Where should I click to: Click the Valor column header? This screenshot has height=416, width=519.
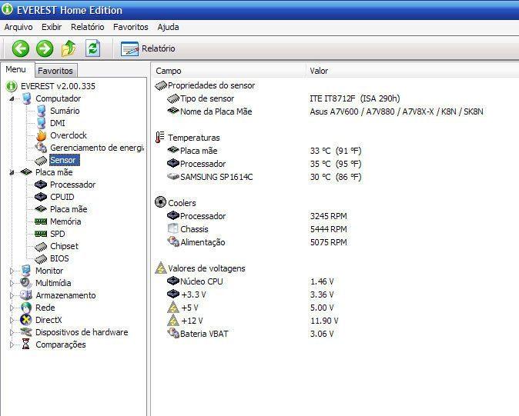tap(319, 71)
